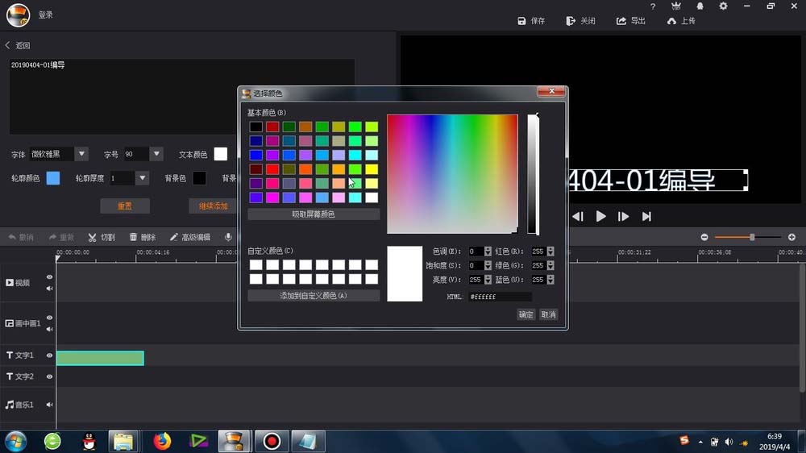Click the background color (背景色) black swatch

pos(199,178)
